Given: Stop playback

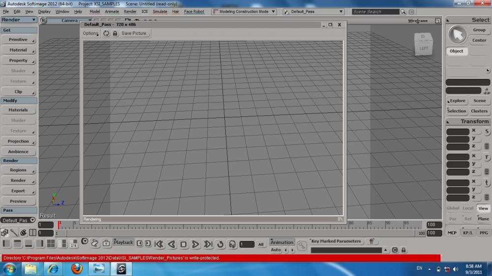Looking at the screenshot, I should tap(184, 244).
